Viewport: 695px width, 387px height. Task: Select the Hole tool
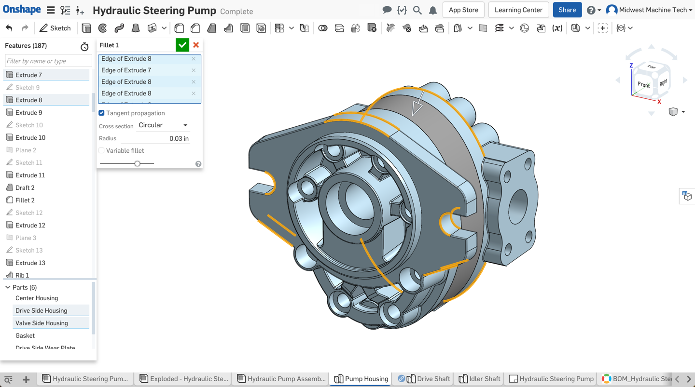261,28
